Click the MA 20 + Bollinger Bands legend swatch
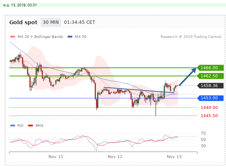 [x=13, y=37]
